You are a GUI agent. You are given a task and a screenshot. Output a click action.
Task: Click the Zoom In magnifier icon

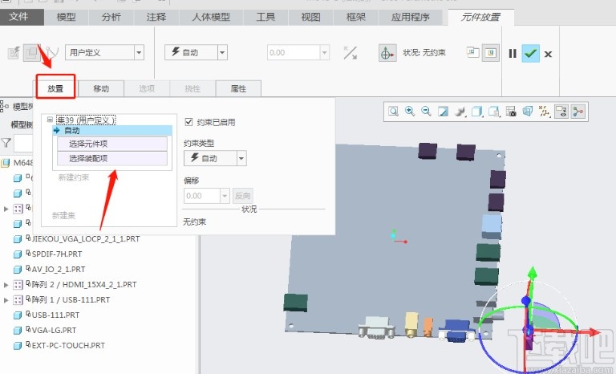coord(410,112)
